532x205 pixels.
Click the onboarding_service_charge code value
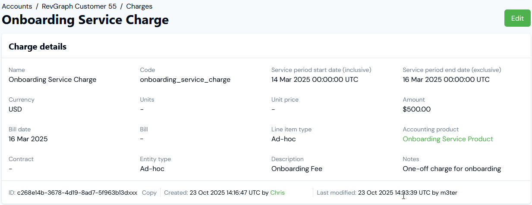click(185, 80)
